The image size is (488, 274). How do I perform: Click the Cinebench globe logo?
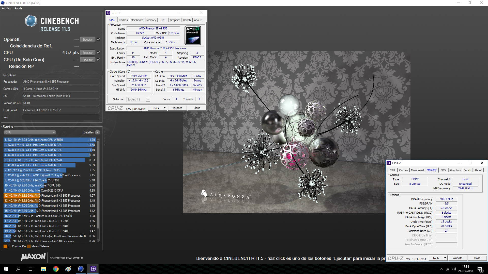[31, 21]
